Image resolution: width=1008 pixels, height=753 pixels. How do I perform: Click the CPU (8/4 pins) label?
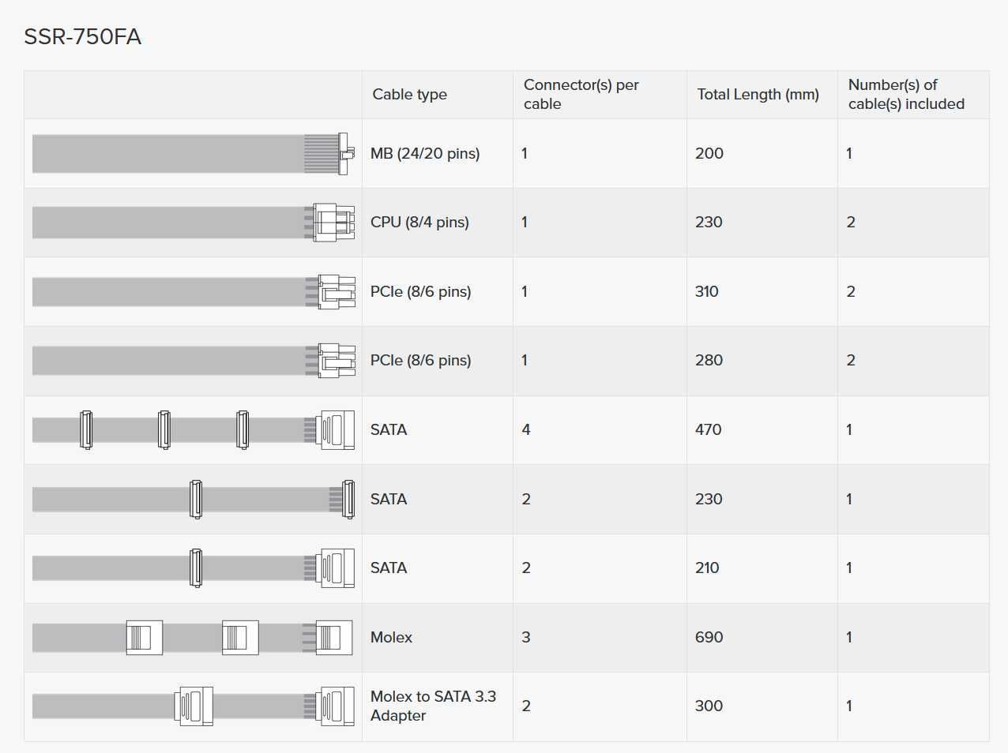(419, 222)
